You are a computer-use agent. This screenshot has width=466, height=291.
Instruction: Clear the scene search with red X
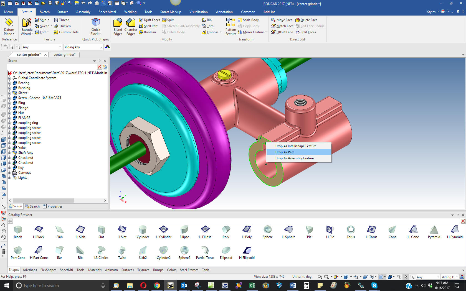(x=99, y=67)
